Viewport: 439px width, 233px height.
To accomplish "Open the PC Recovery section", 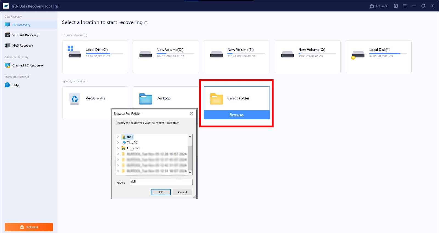I will tap(29, 25).
